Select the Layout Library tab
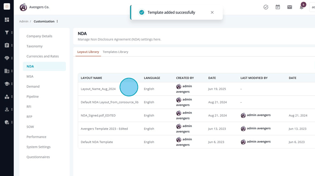Image resolution: width=315 pixels, height=176 pixels. click(88, 52)
